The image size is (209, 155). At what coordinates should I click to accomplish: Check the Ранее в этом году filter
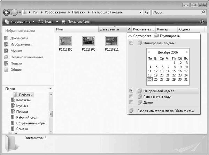(x=131, y=96)
